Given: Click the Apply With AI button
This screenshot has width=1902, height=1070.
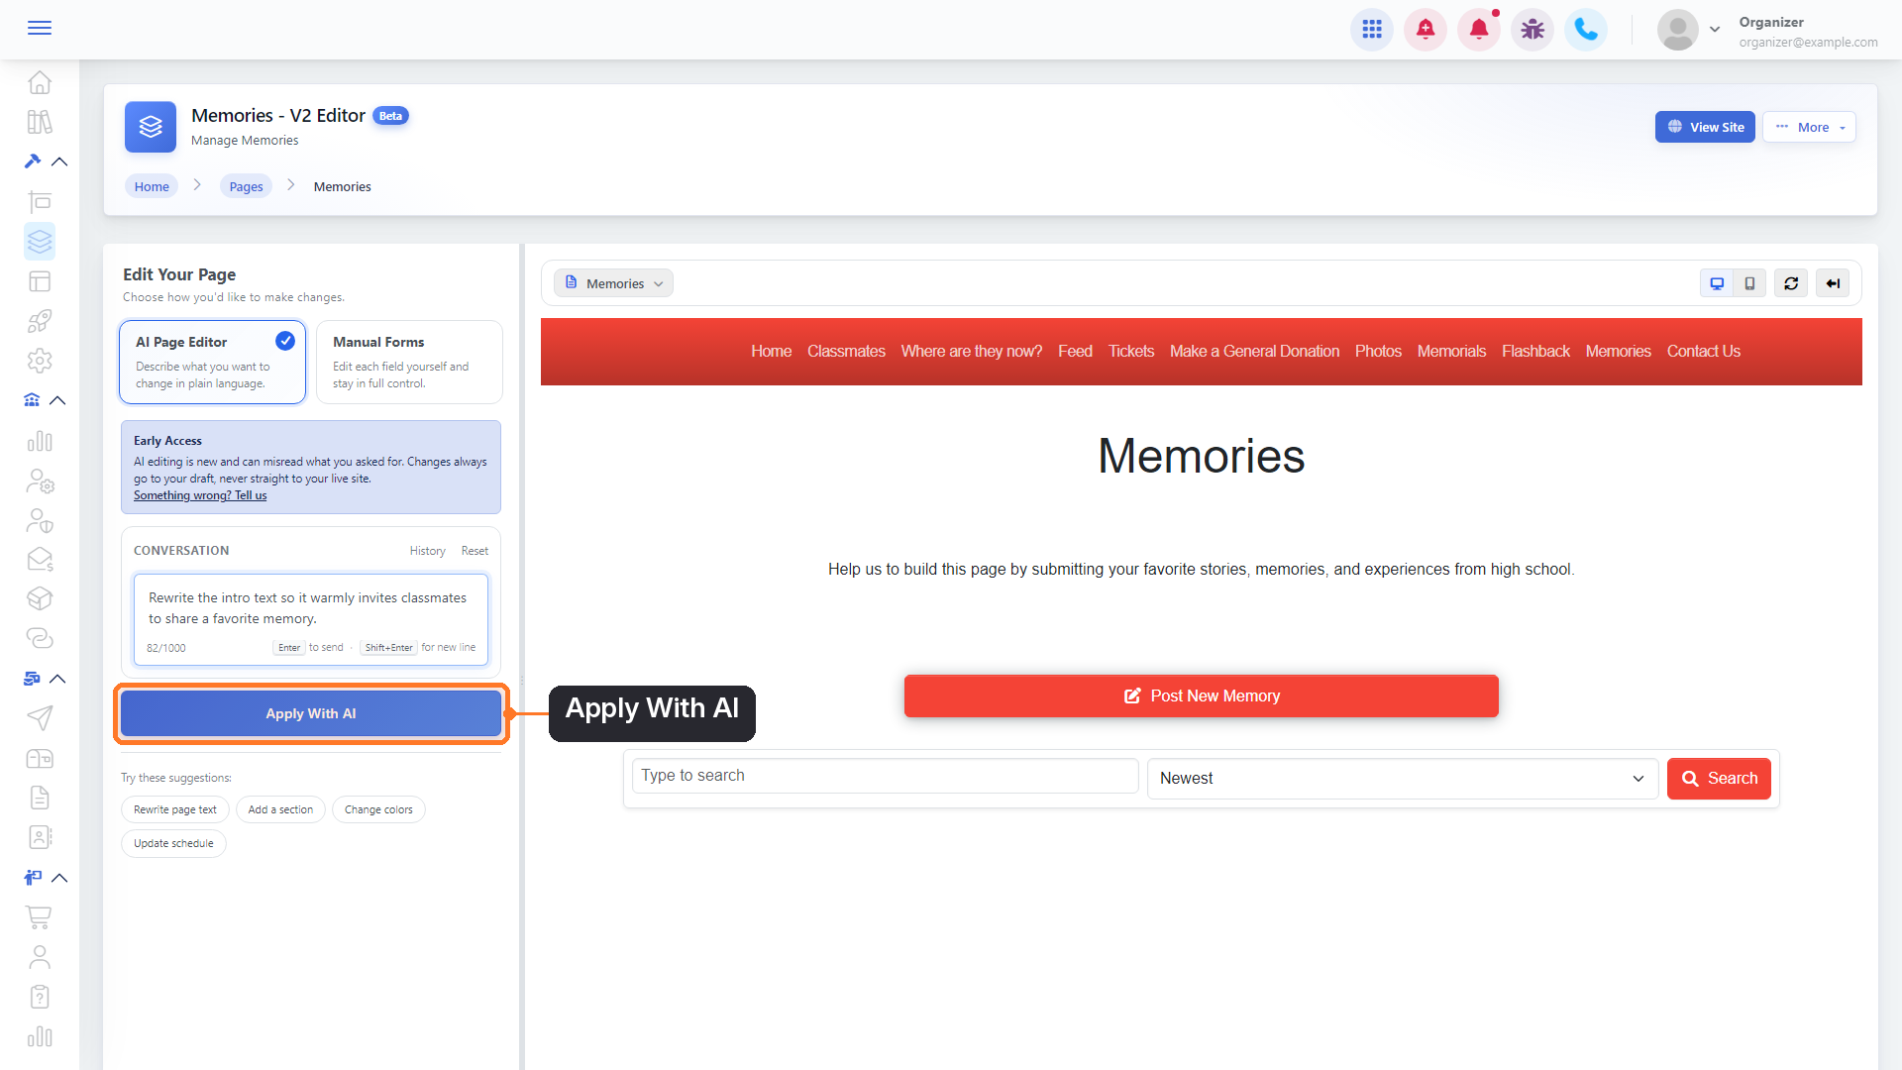Looking at the screenshot, I should (311, 713).
